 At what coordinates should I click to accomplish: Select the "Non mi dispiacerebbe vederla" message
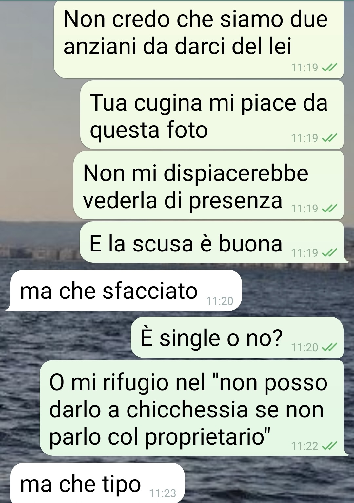tap(208, 185)
